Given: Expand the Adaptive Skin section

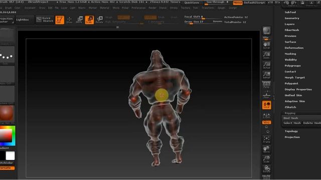Looking at the screenshot, I should pyautogui.click(x=294, y=101).
